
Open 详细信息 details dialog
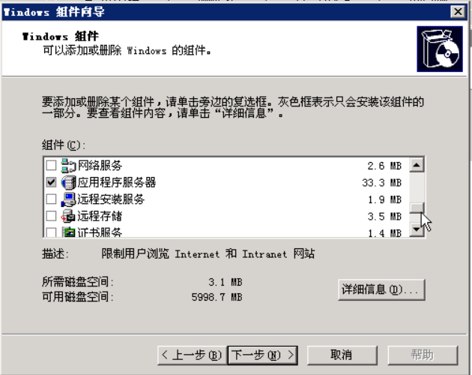coord(381,289)
